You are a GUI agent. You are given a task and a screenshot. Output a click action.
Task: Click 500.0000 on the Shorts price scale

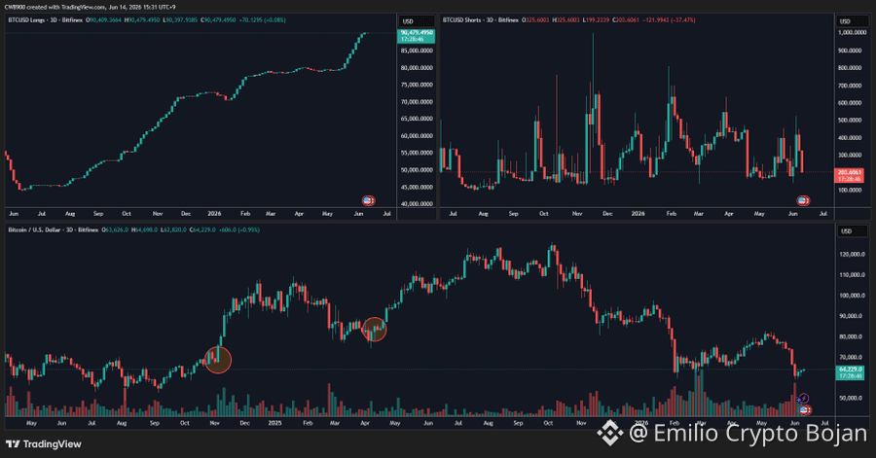(x=851, y=121)
